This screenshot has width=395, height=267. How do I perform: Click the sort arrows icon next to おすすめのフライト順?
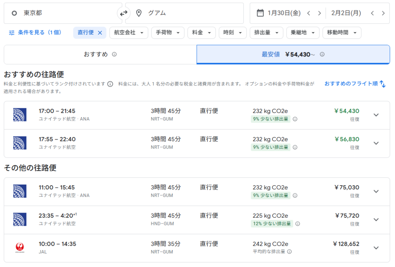coord(383,84)
